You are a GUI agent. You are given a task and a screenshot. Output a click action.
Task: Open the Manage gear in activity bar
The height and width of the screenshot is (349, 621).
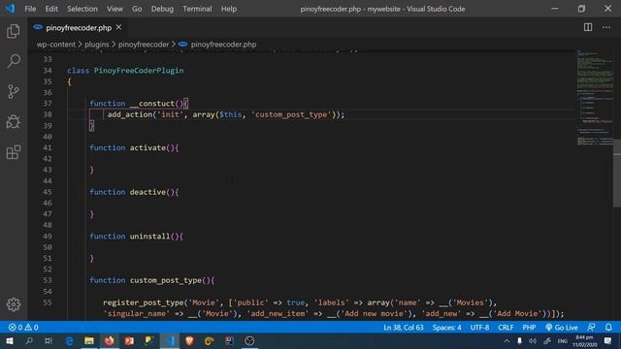(x=14, y=304)
